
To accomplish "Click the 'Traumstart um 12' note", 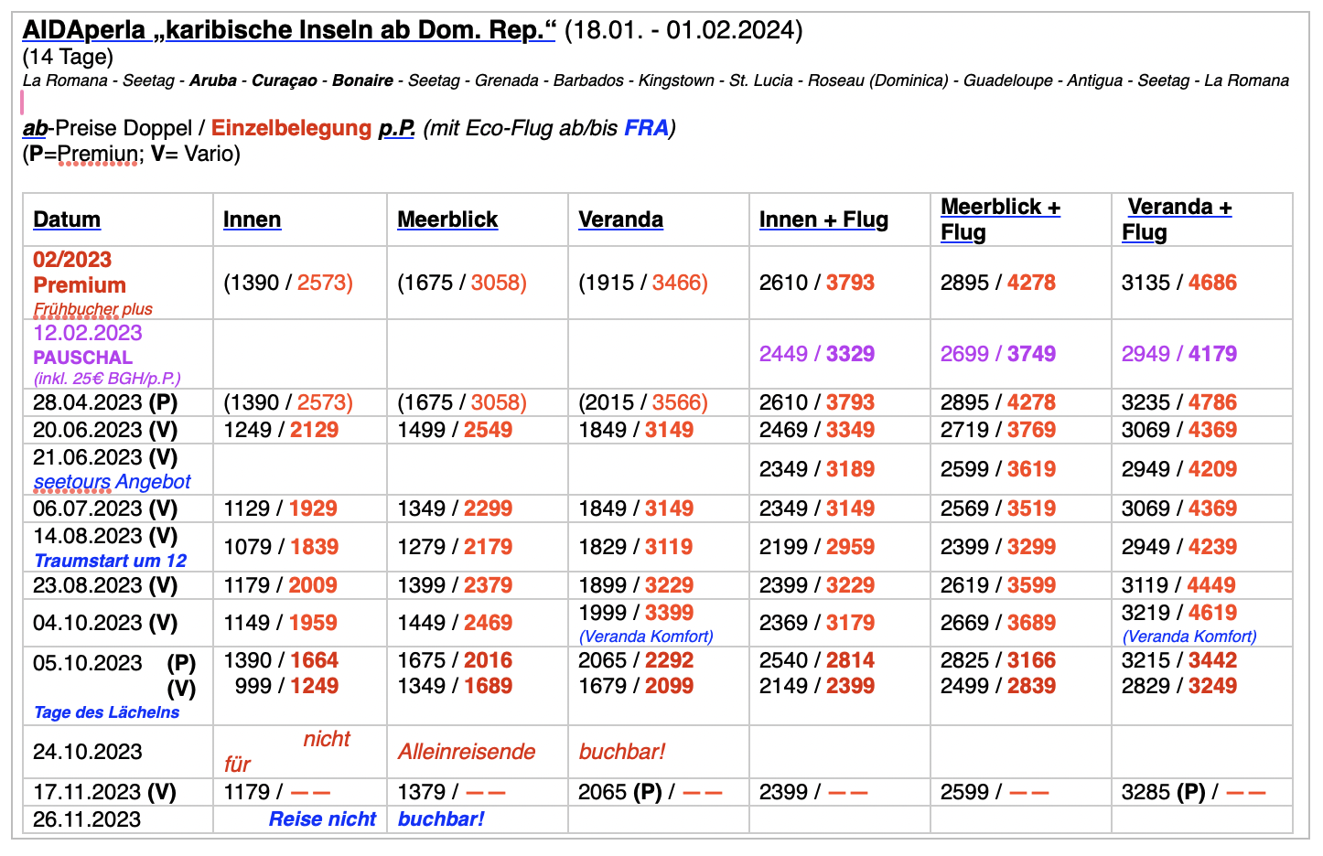I will (x=110, y=561).
